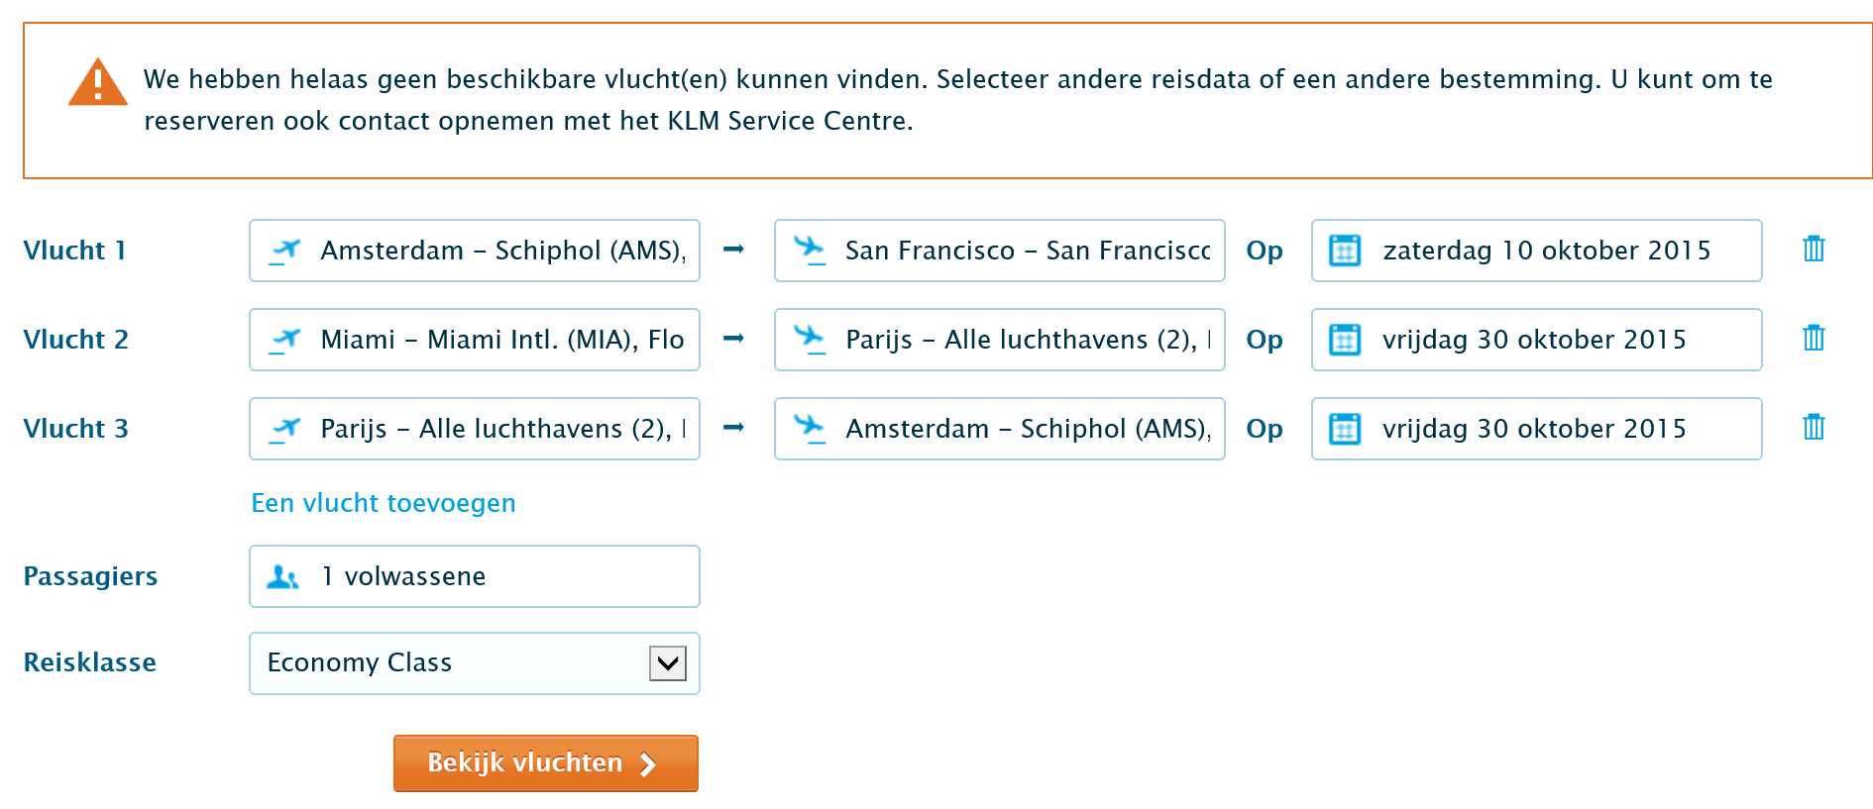Expand the Reisklasse dropdown arrow
The height and width of the screenshot is (809, 1873).
(x=668, y=662)
